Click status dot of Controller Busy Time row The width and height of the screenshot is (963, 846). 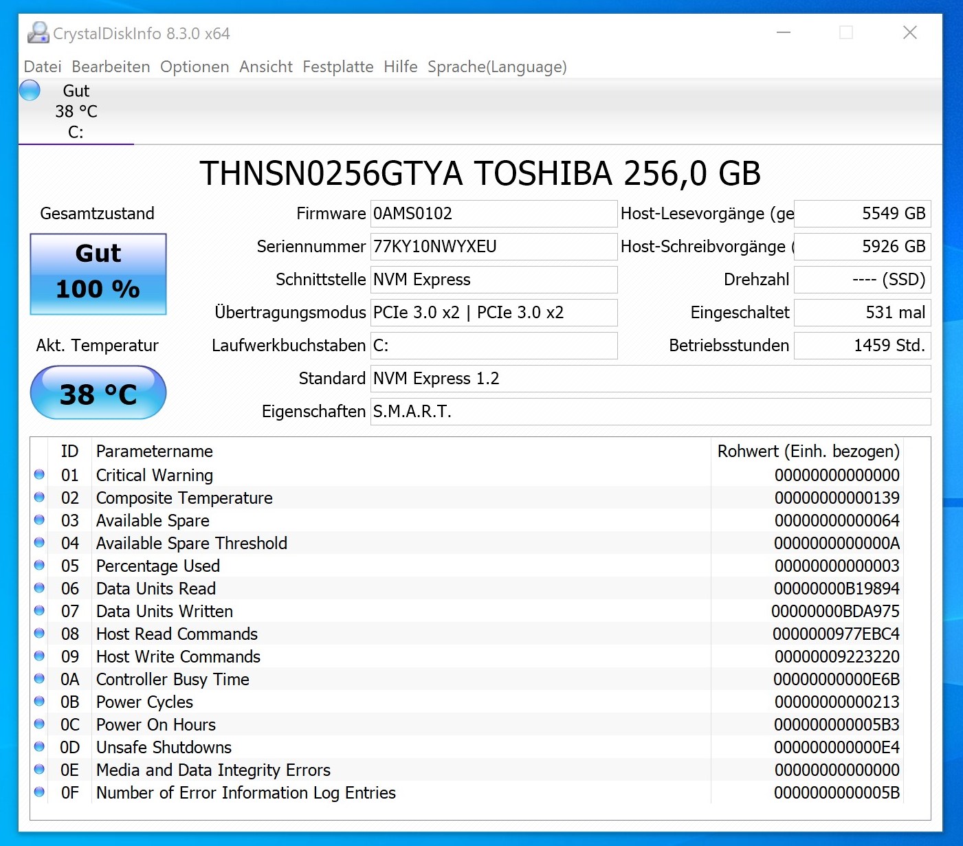pyautogui.click(x=39, y=678)
